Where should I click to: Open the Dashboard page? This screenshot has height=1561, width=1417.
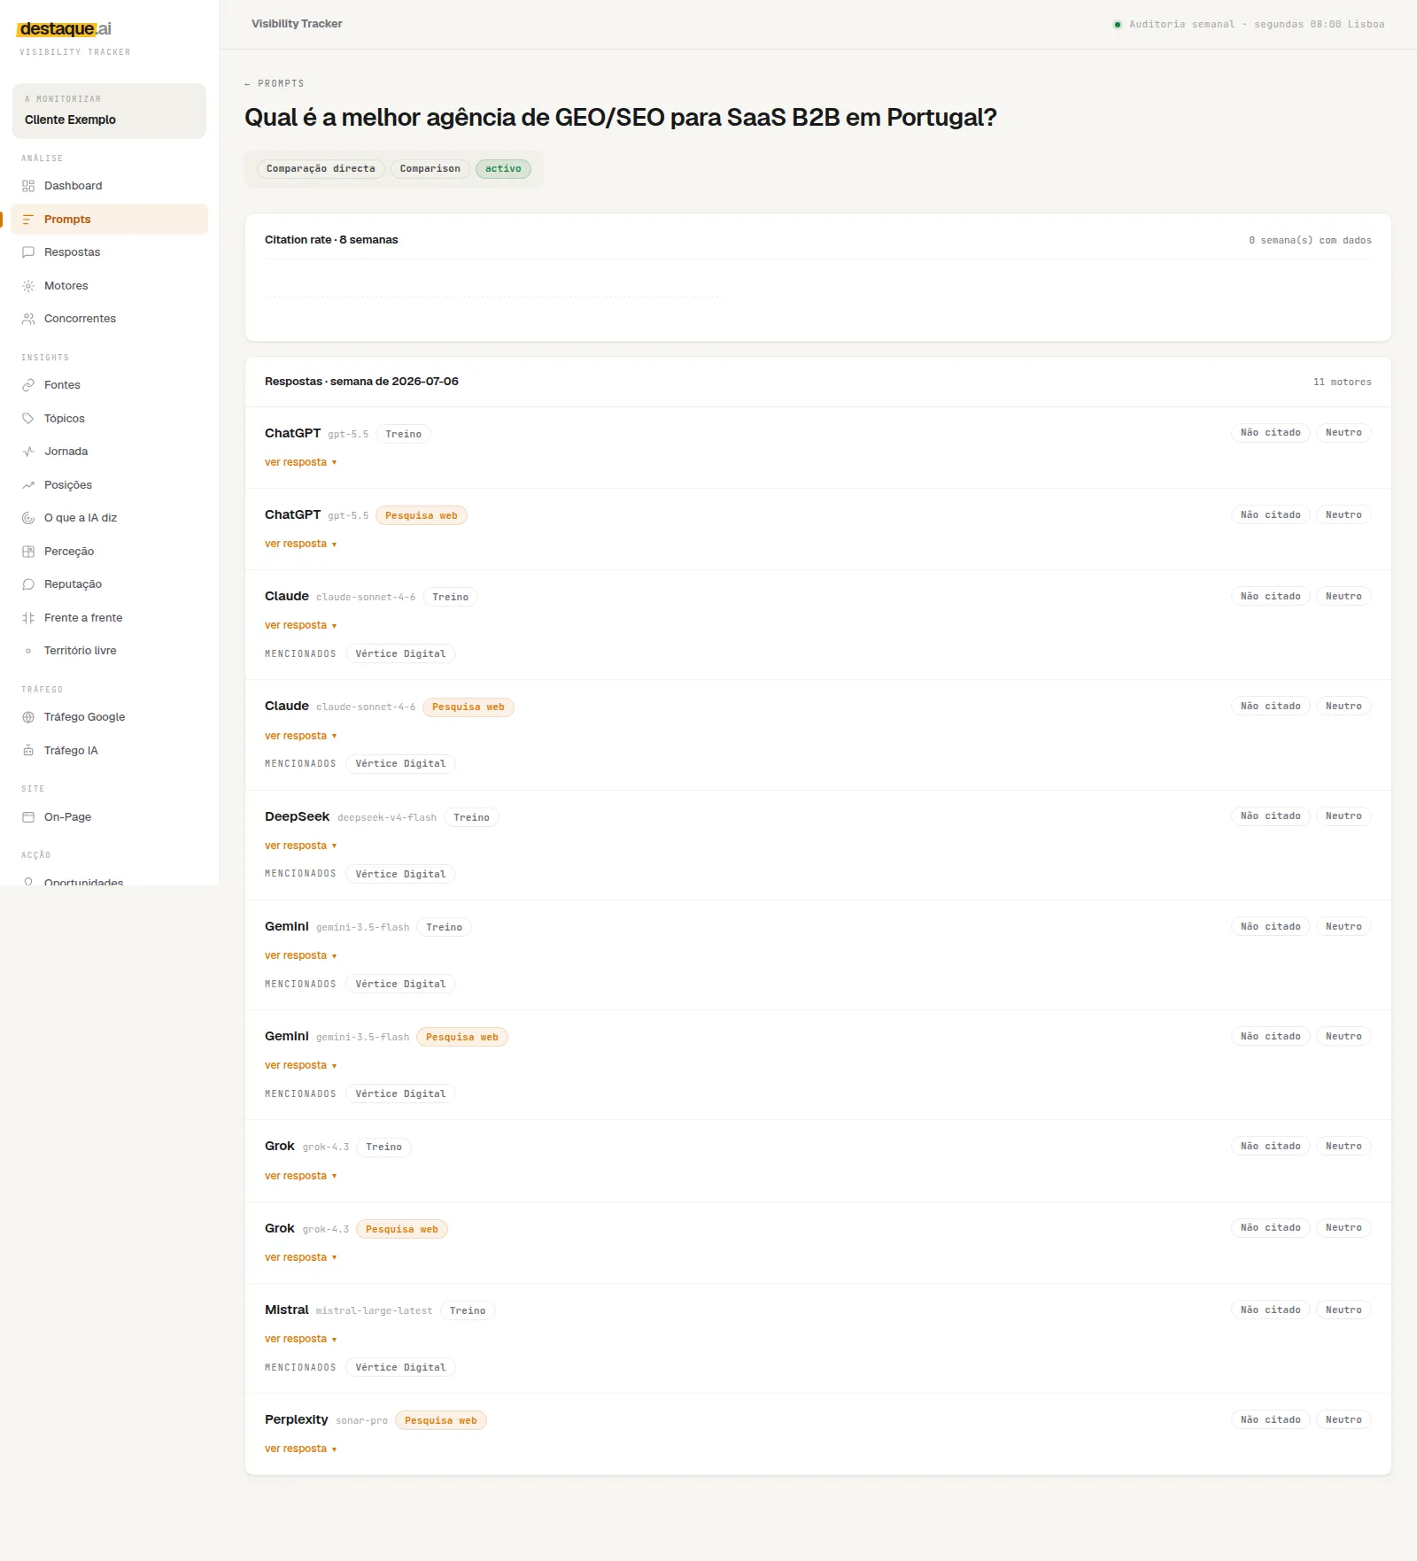click(110, 186)
